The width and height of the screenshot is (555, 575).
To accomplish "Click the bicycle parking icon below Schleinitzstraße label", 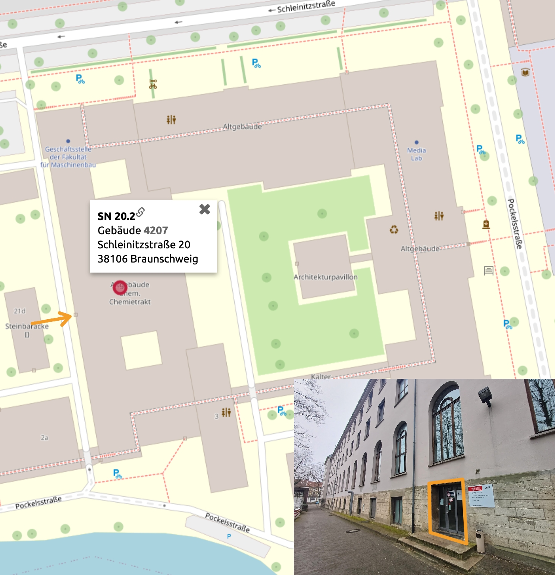I will pyautogui.click(x=256, y=63).
